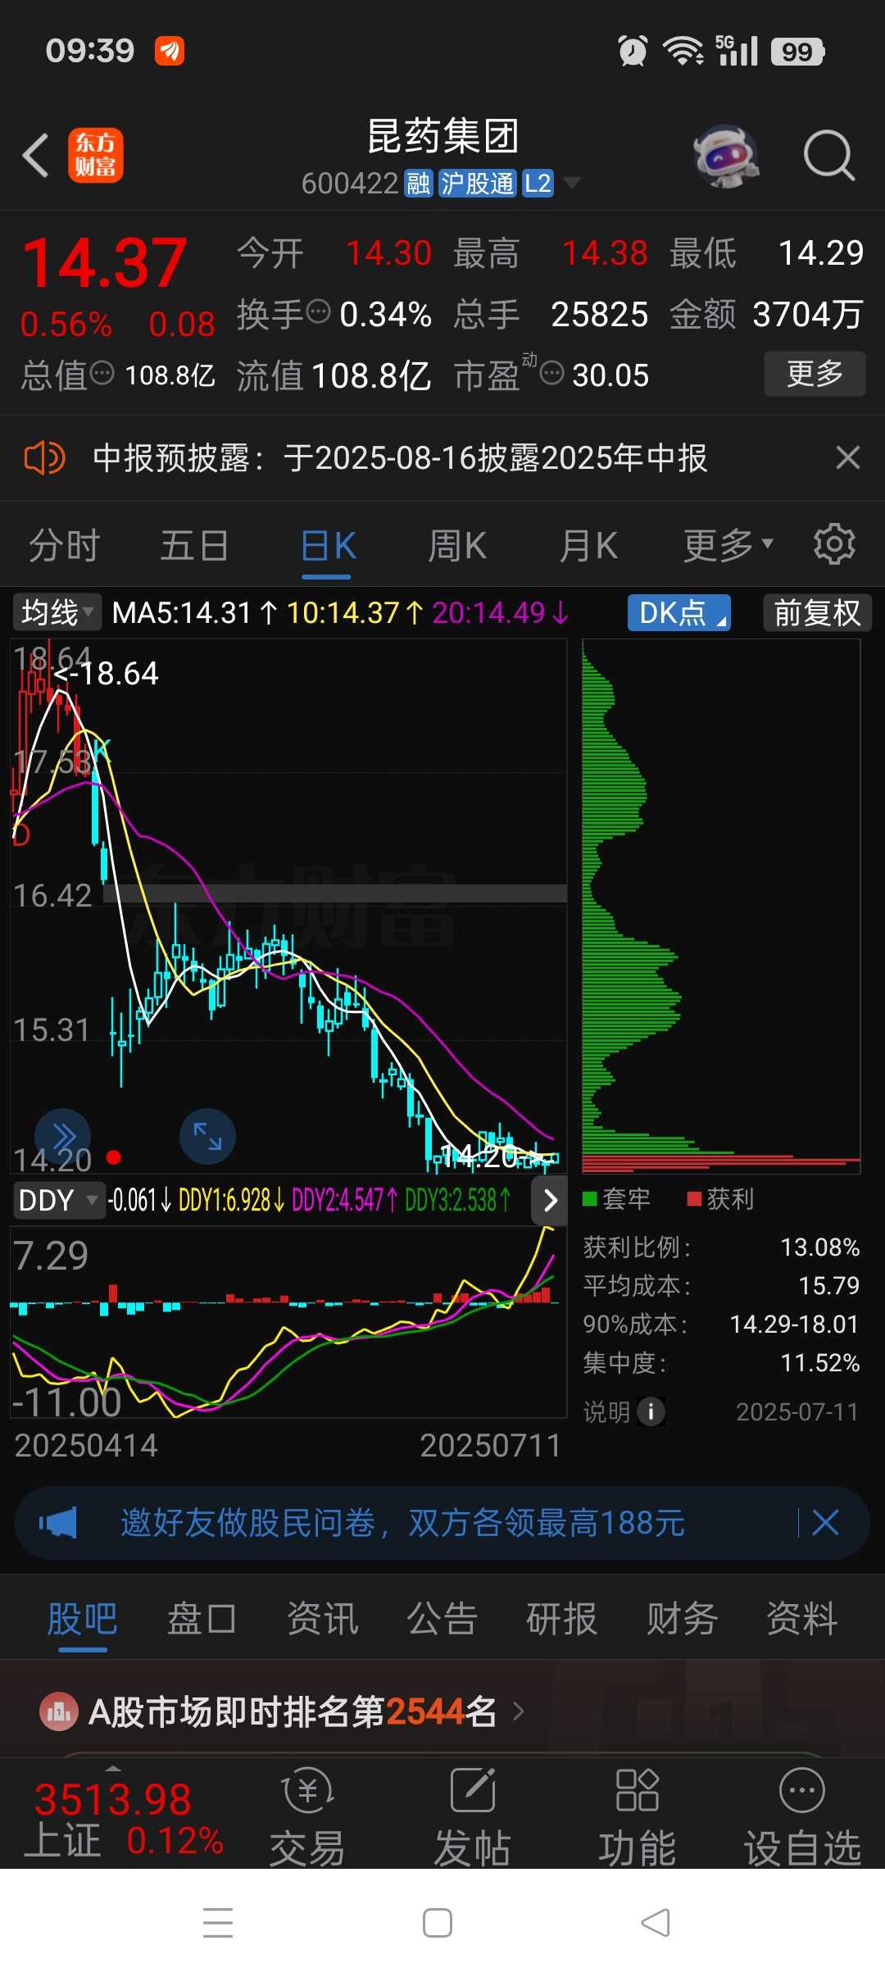Tap the megaphone promo icon

click(x=57, y=1523)
